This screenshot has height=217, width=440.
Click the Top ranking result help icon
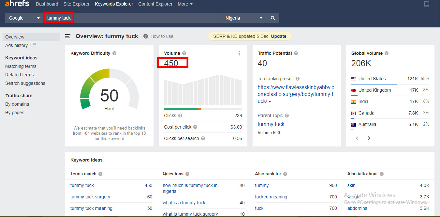coord(298,79)
